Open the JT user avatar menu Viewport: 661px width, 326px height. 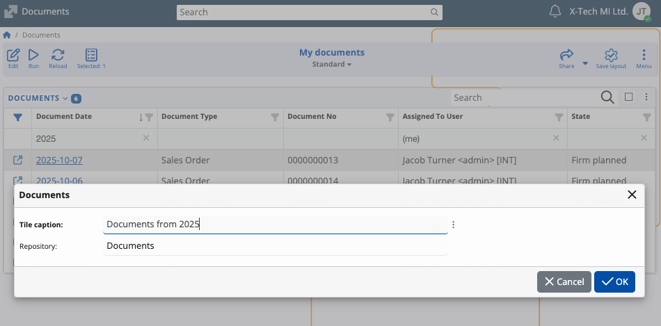pos(641,12)
